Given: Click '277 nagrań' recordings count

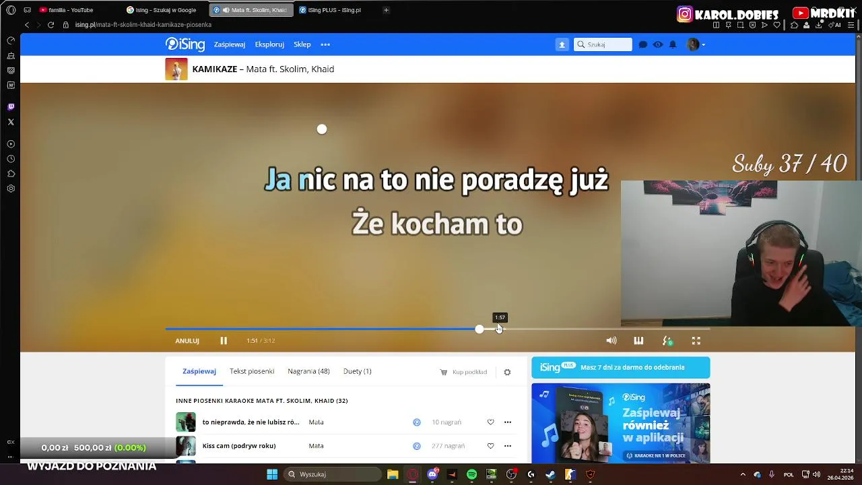Looking at the screenshot, I should 448,446.
